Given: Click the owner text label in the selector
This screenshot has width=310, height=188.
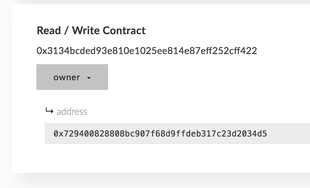Looking at the screenshot, I should (66, 77).
